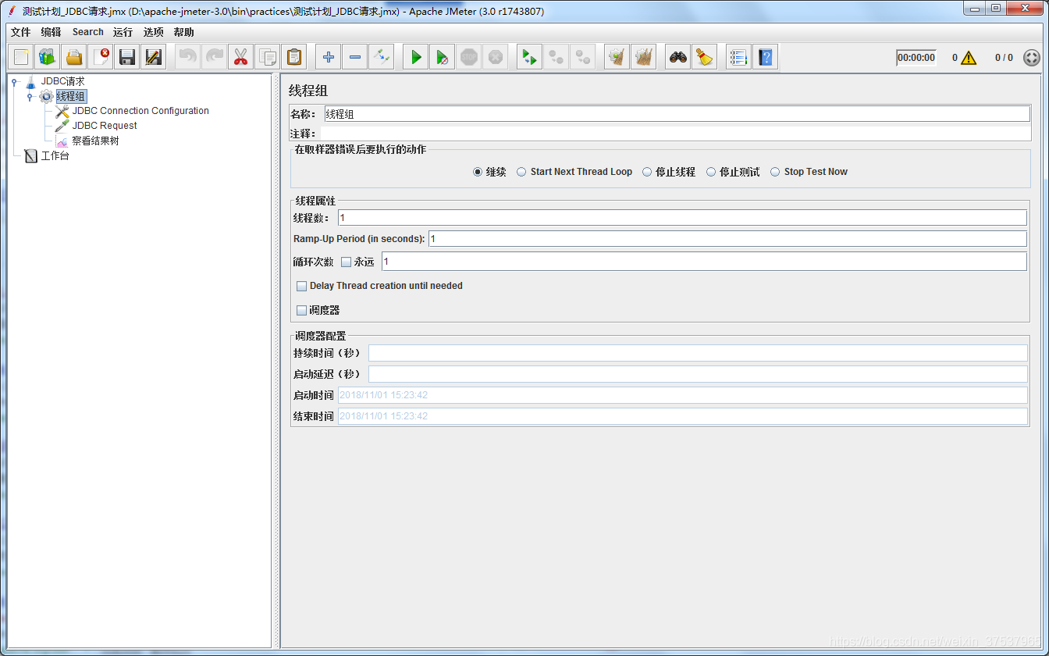Open the 帮助 menu
This screenshot has height=656, width=1049.
coord(183,32)
